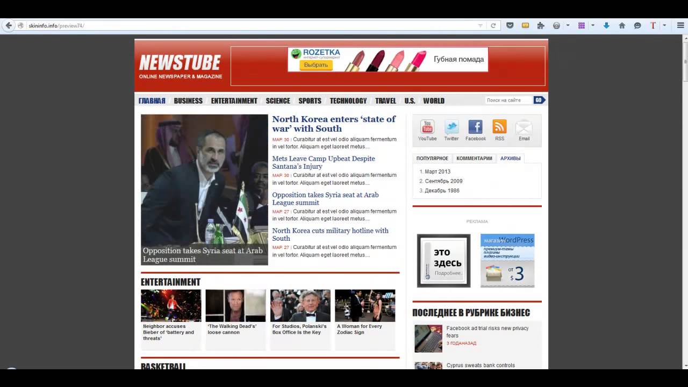Open the puzzle-piece add-ons icon
This screenshot has width=688, height=387.
(541, 25)
